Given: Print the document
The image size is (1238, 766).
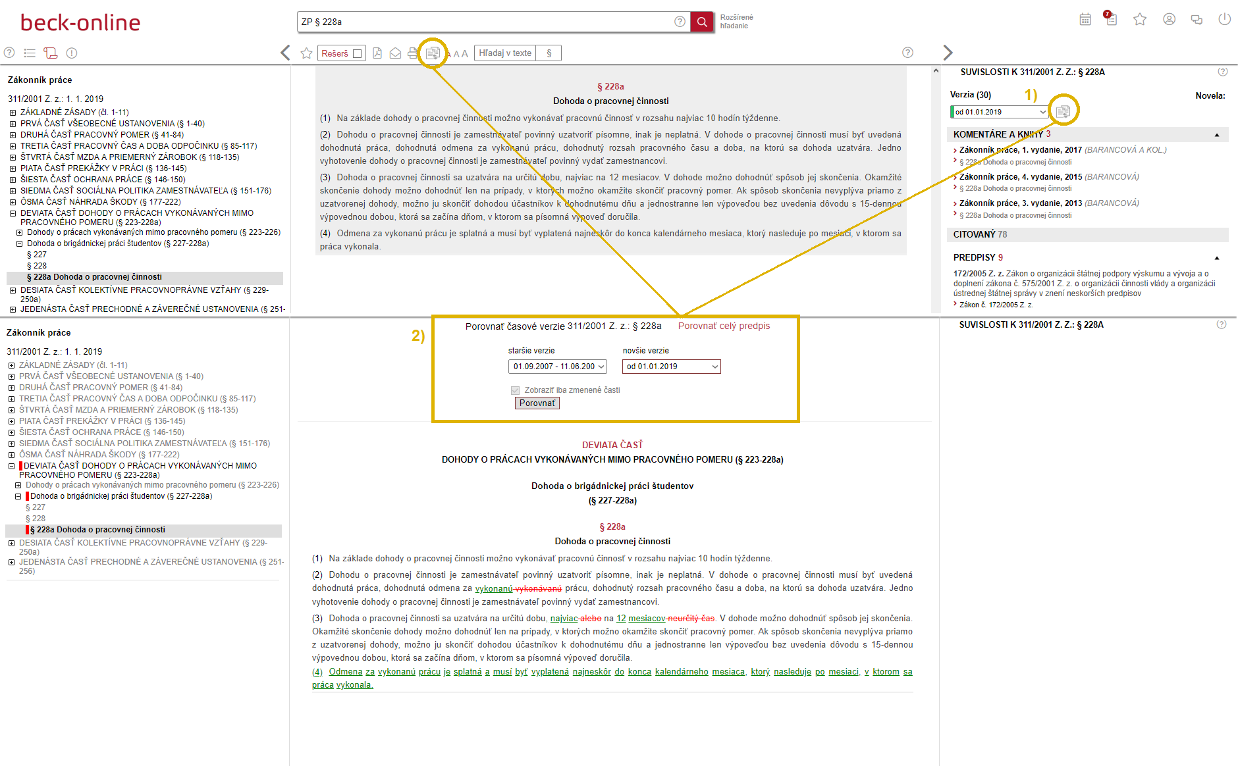Looking at the screenshot, I should click(413, 53).
